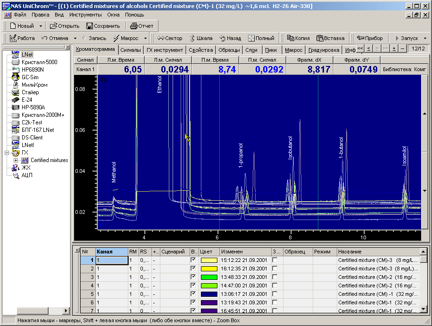
Task: Select ЖХ tree icon
Action: [16, 168]
